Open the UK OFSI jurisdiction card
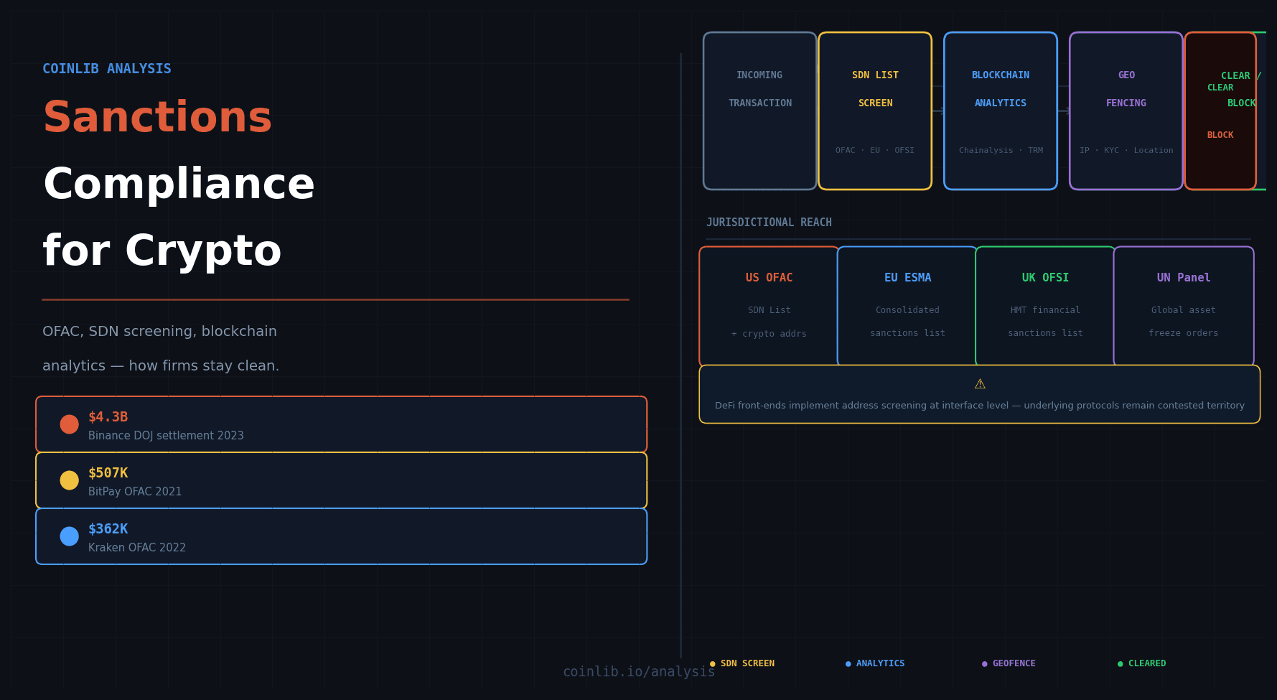Image resolution: width=1277 pixels, height=700 pixels. 1045,307
